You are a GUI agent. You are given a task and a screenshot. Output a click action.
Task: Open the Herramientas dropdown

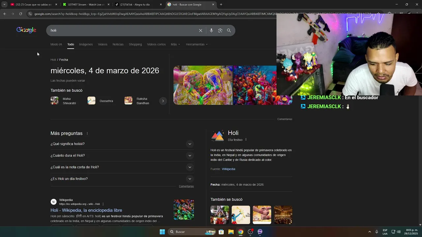[197, 44]
